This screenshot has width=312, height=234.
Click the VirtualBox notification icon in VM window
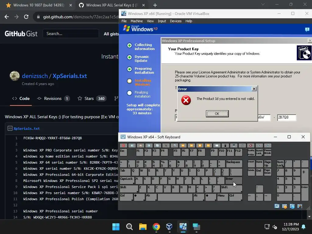point(307,30)
